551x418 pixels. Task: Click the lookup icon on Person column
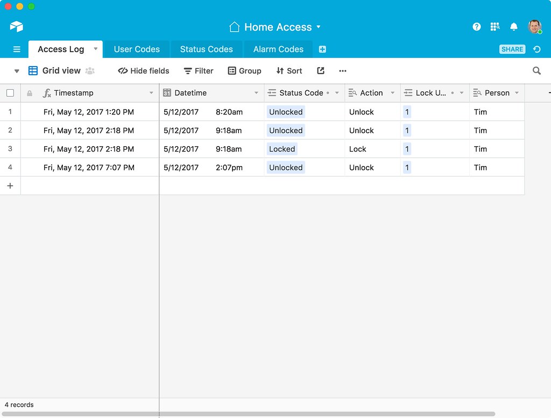click(x=477, y=92)
